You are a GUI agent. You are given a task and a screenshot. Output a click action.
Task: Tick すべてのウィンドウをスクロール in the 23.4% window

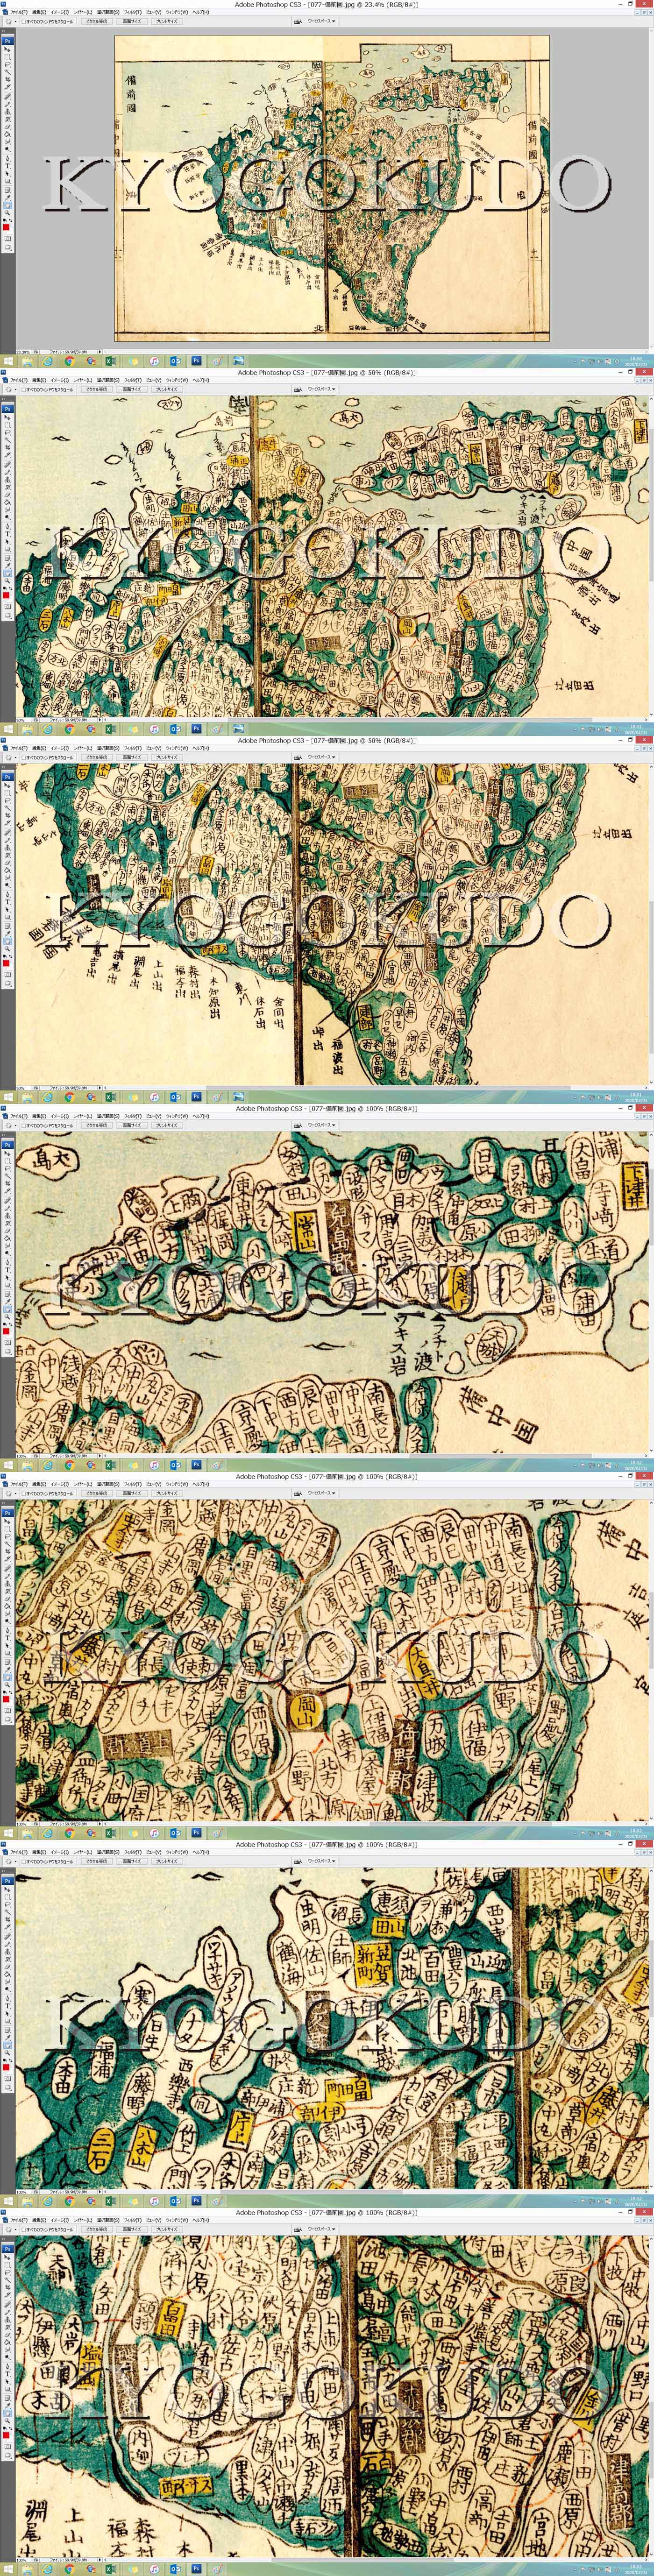pos(24,21)
